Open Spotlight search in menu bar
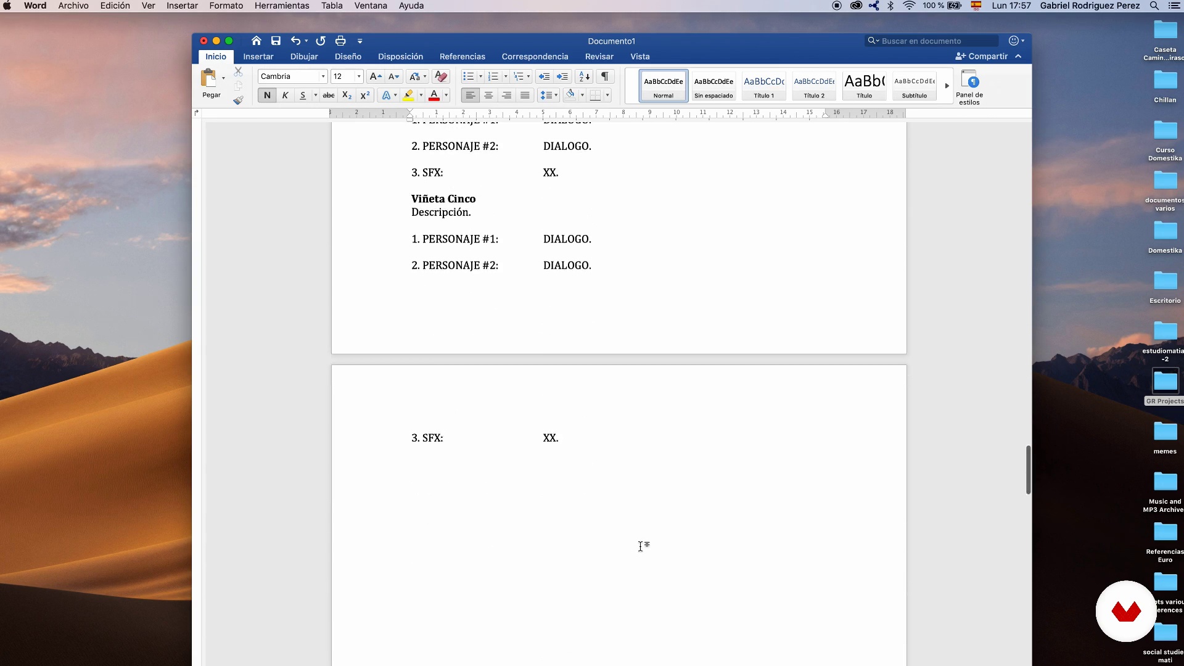This screenshot has width=1184, height=666. pyautogui.click(x=1154, y=6)
